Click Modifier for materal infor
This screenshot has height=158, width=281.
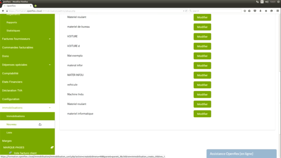[x=202, y=66]
